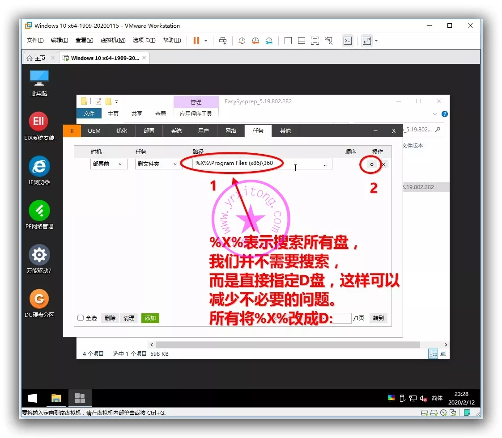Viewport: 502px width, 438px height.
Task: Open the 万能驱动7 gear icon
Action: tap(39, 255)
